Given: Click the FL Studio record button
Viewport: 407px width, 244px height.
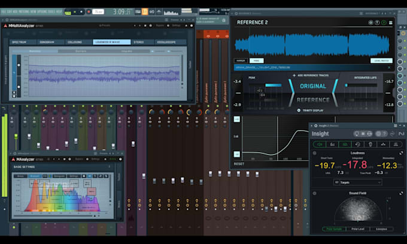Looking at the screenshot, I should coord(89,12).
